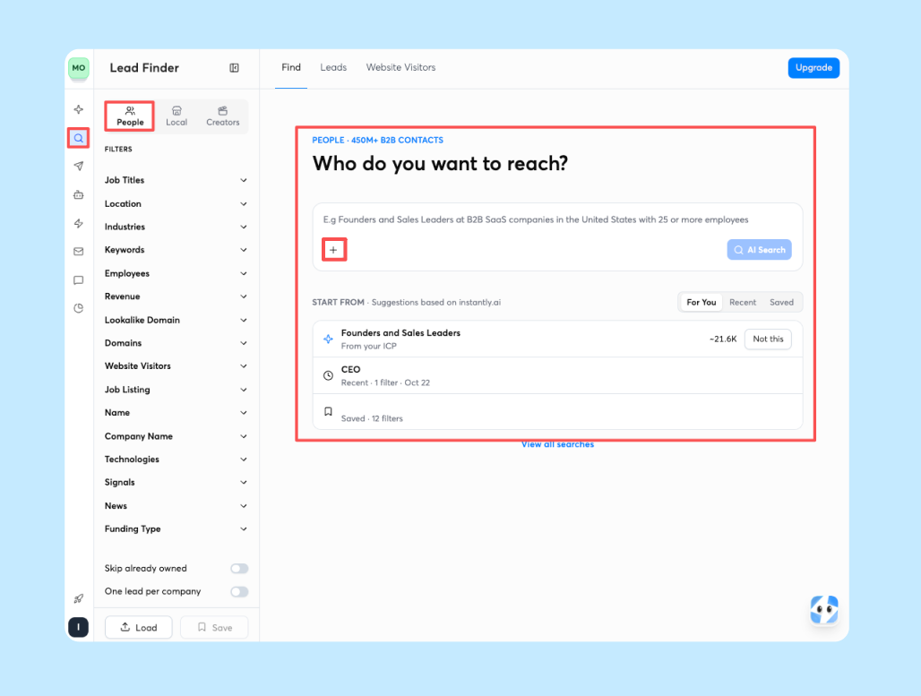Click the chat assistant bot icon
921x696 pixels.
[x=824, y=610]
